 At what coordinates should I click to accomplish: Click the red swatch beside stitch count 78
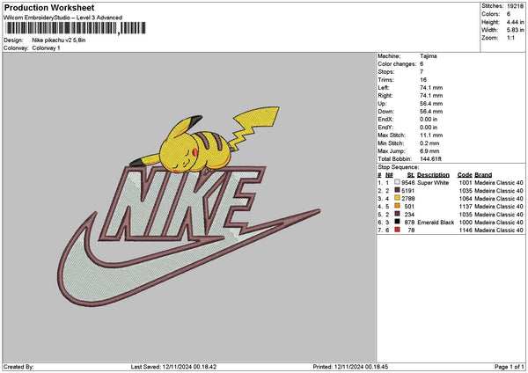[x=398, y=230]
